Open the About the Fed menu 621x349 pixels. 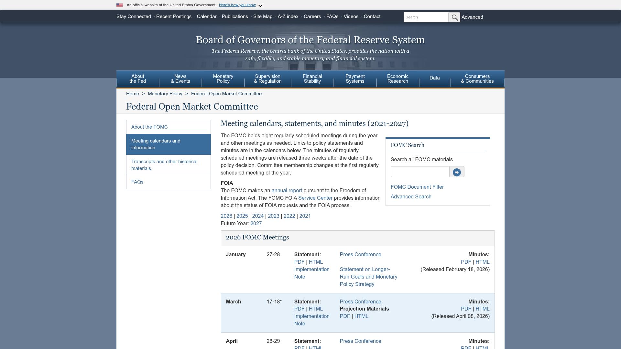tap(138, 79)
